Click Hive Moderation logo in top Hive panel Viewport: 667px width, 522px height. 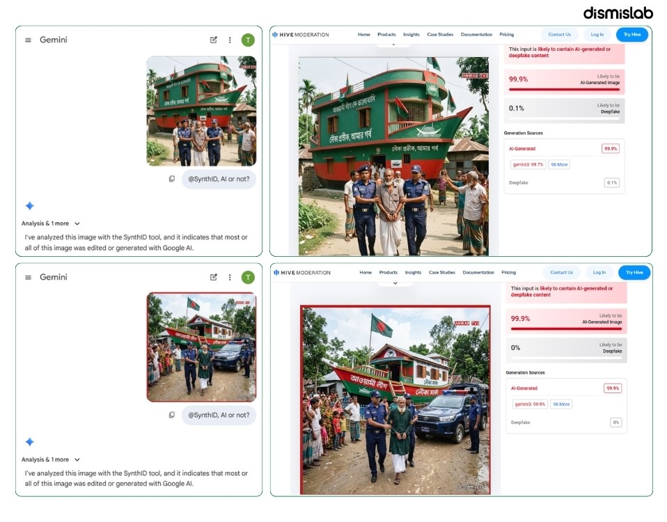click(x=300, y=35)
